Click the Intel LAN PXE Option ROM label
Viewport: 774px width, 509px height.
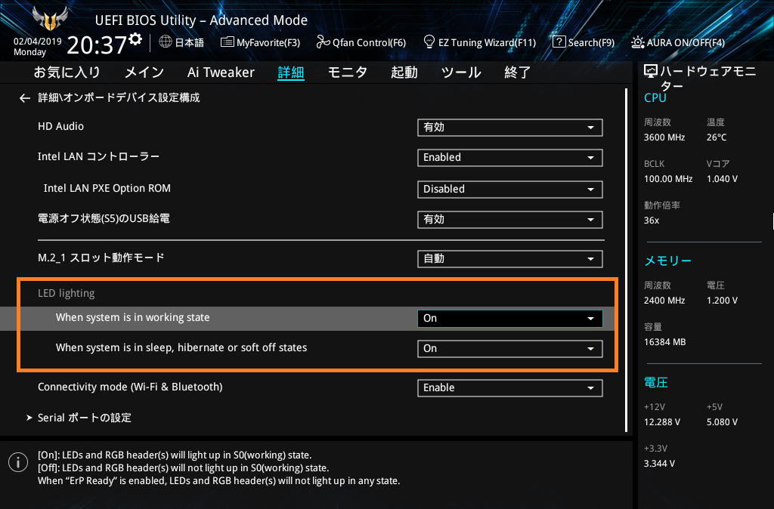point(107,188)
